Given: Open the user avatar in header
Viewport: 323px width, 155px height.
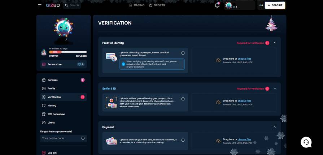Looking at the screenshot, I should (x=229, y=5).
